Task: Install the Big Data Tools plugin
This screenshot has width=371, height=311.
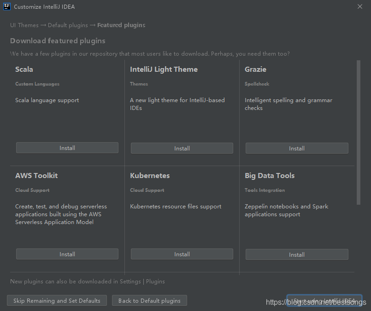Action: (297, 254)
